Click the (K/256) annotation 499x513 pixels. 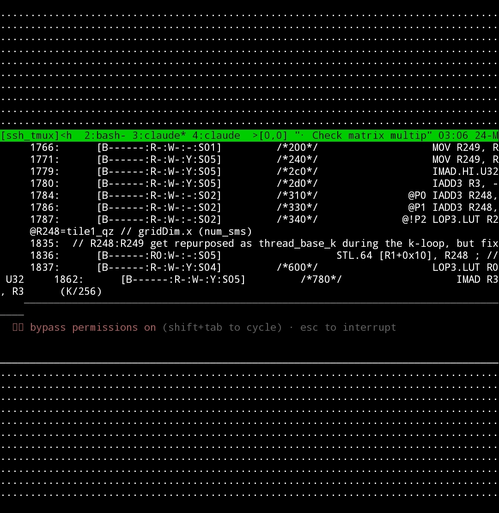click(x=81, y=292)
